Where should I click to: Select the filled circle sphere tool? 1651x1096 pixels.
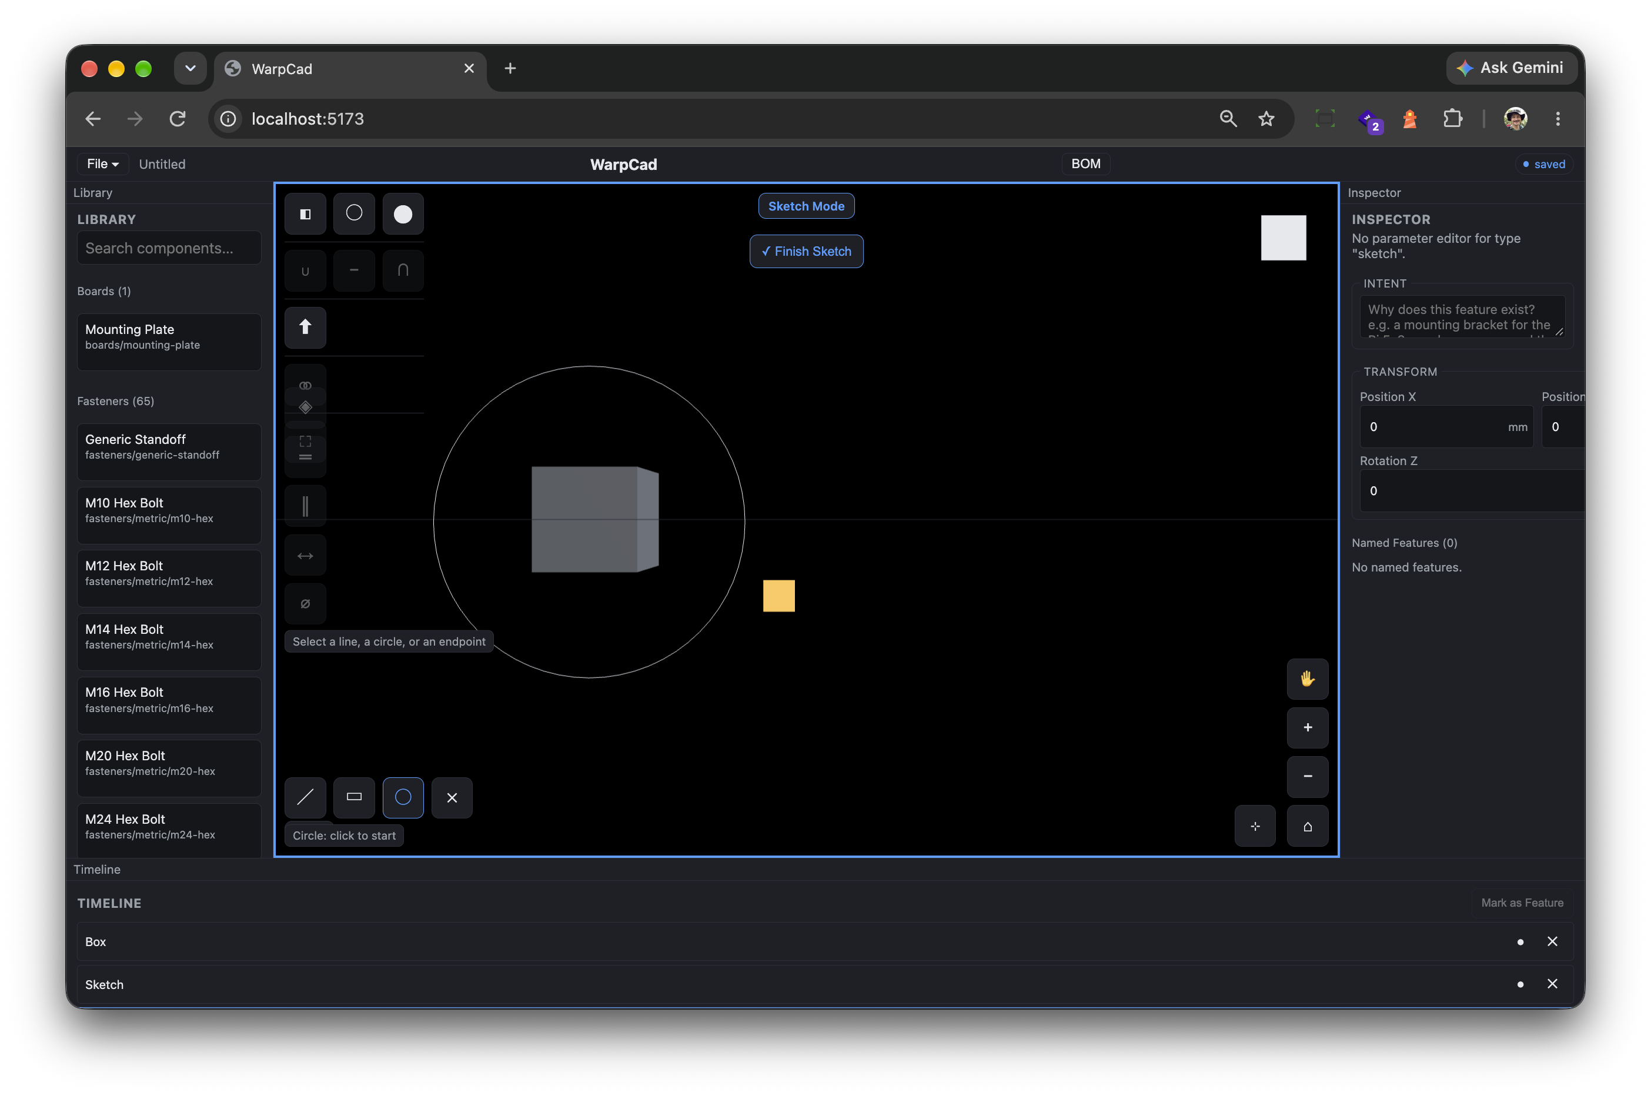[403, 214]
